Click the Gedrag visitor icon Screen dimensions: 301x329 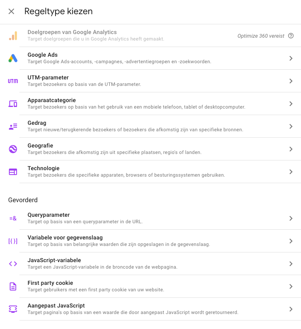[13, 126]
